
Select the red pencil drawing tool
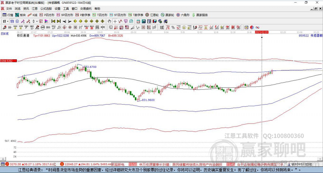pyautogui.click(x=4, y=27)
